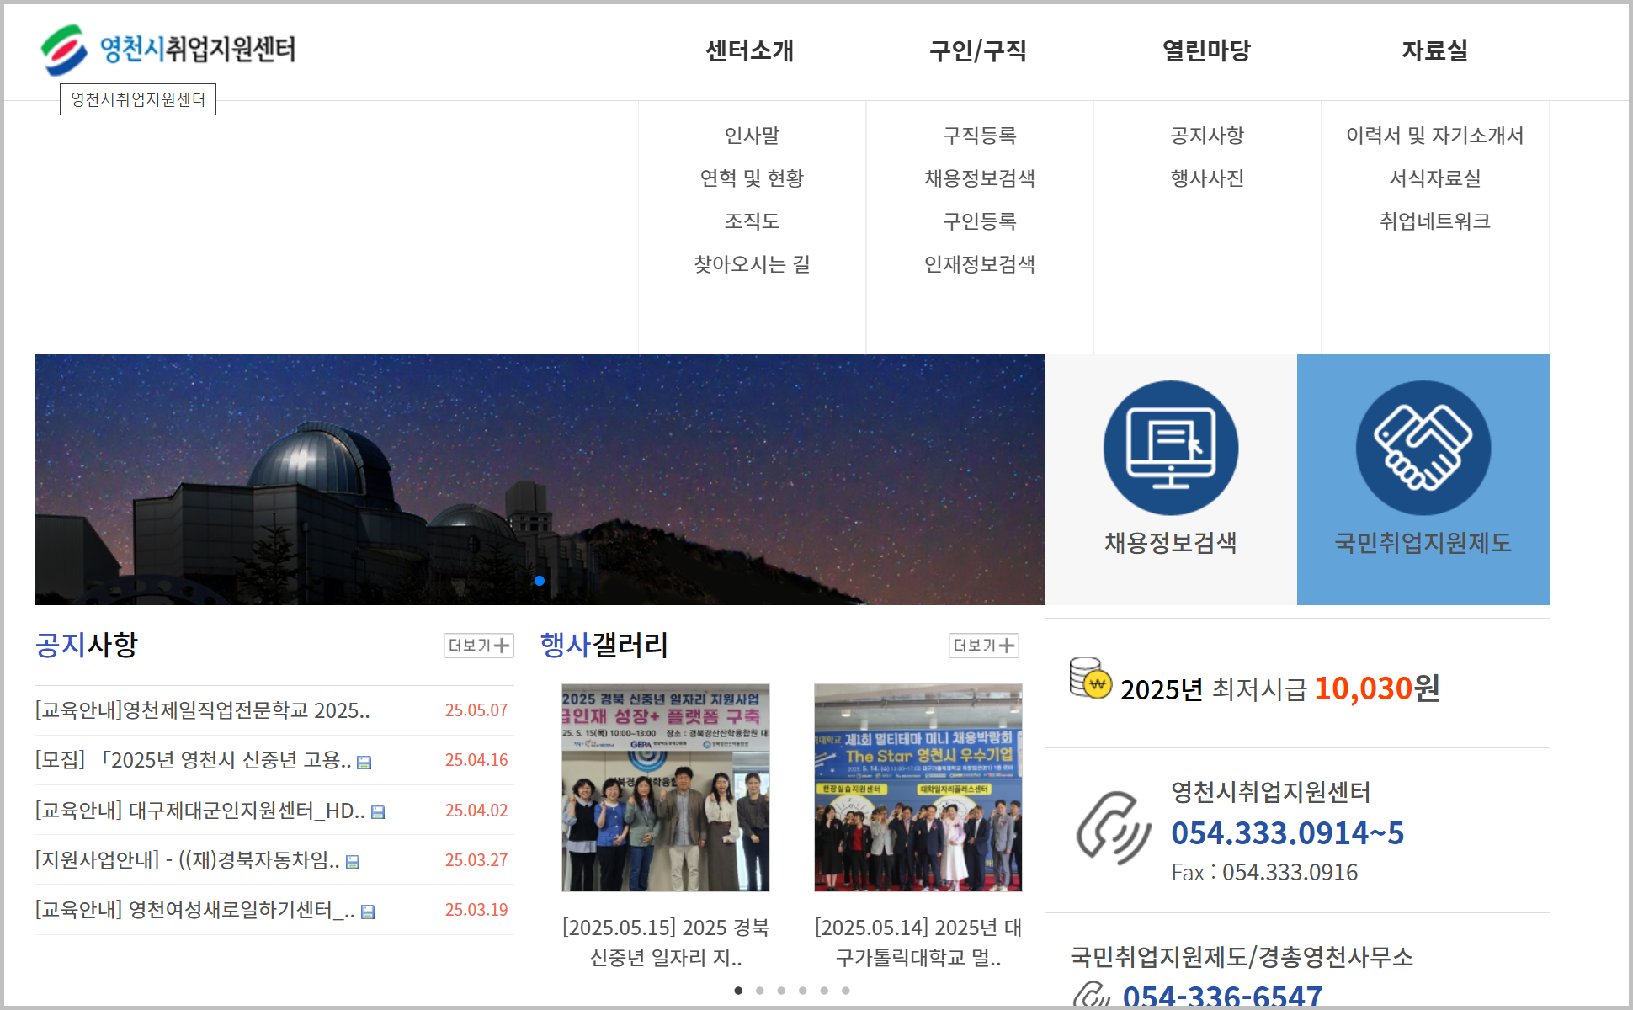Click attachment disk icon on 대구제대군인지원센터 notice

[378, 812]
